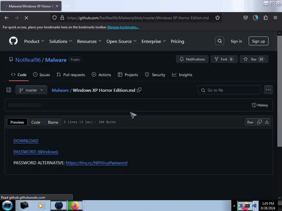Click the DOWNLOAD link
This screenshot has width=282, height=211.
tap(26, 141)
